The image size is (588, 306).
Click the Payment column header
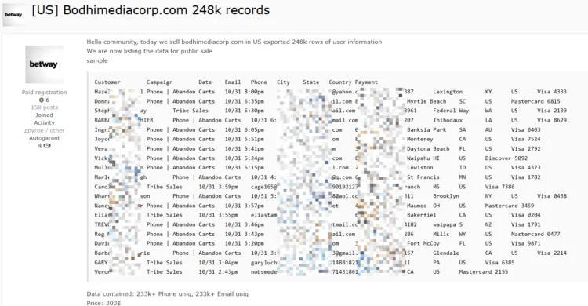tap(366, 82)
